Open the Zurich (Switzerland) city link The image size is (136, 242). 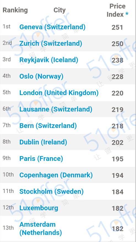coord(51,43)
